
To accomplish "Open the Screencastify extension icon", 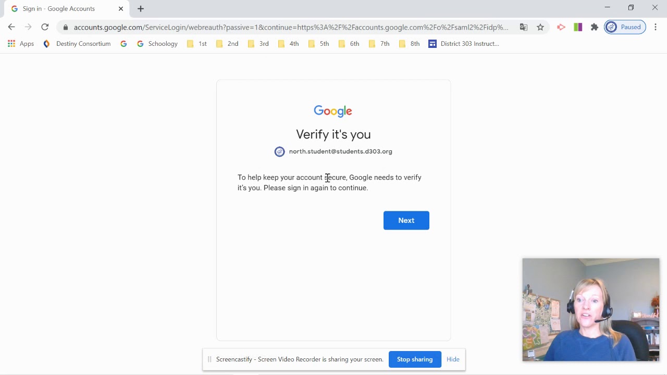I will click(x=561, y=27).
